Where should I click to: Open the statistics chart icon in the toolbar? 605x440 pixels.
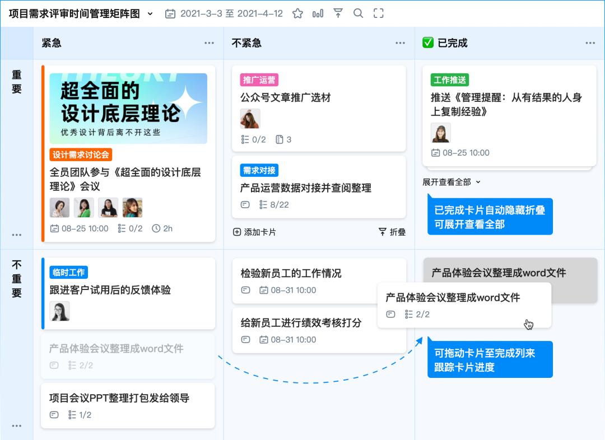coord(318,12)
